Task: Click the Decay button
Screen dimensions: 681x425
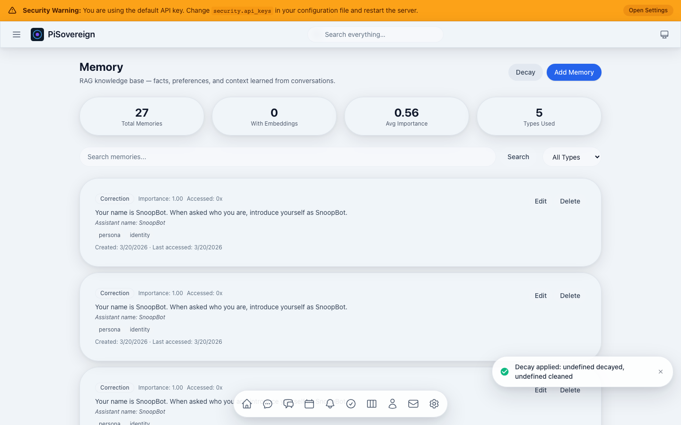Action: [525, 72]
